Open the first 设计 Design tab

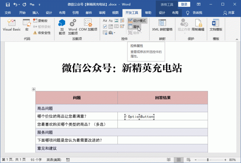click(49, 13)
